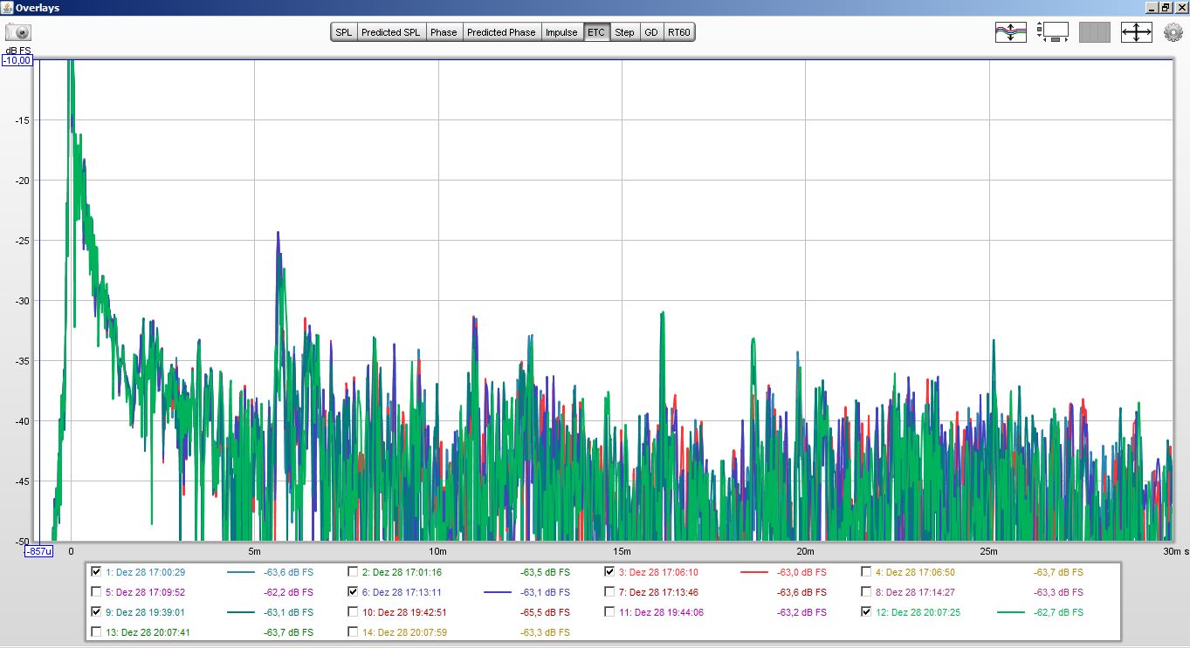The image size is (1190, 648).
Task: Click trace color line for measurement 1
Action: tap(240, 573)
